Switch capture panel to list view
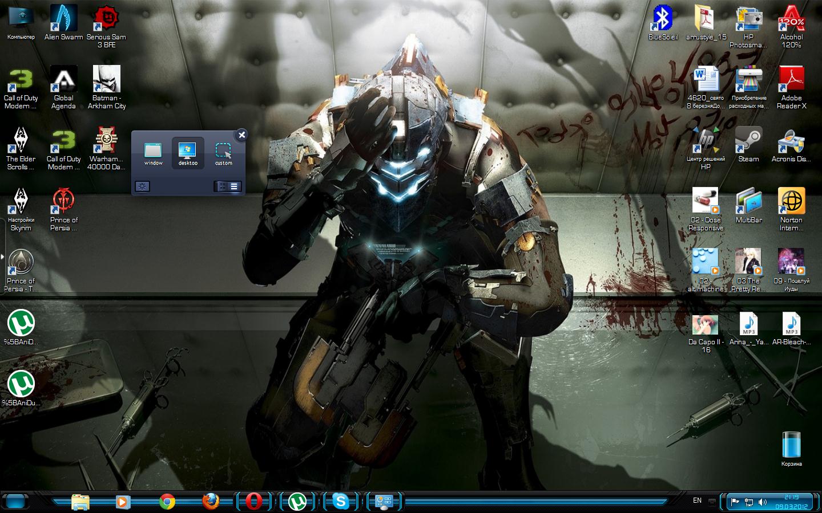Viewport: 822px width, 513px height. click(235, 186)
